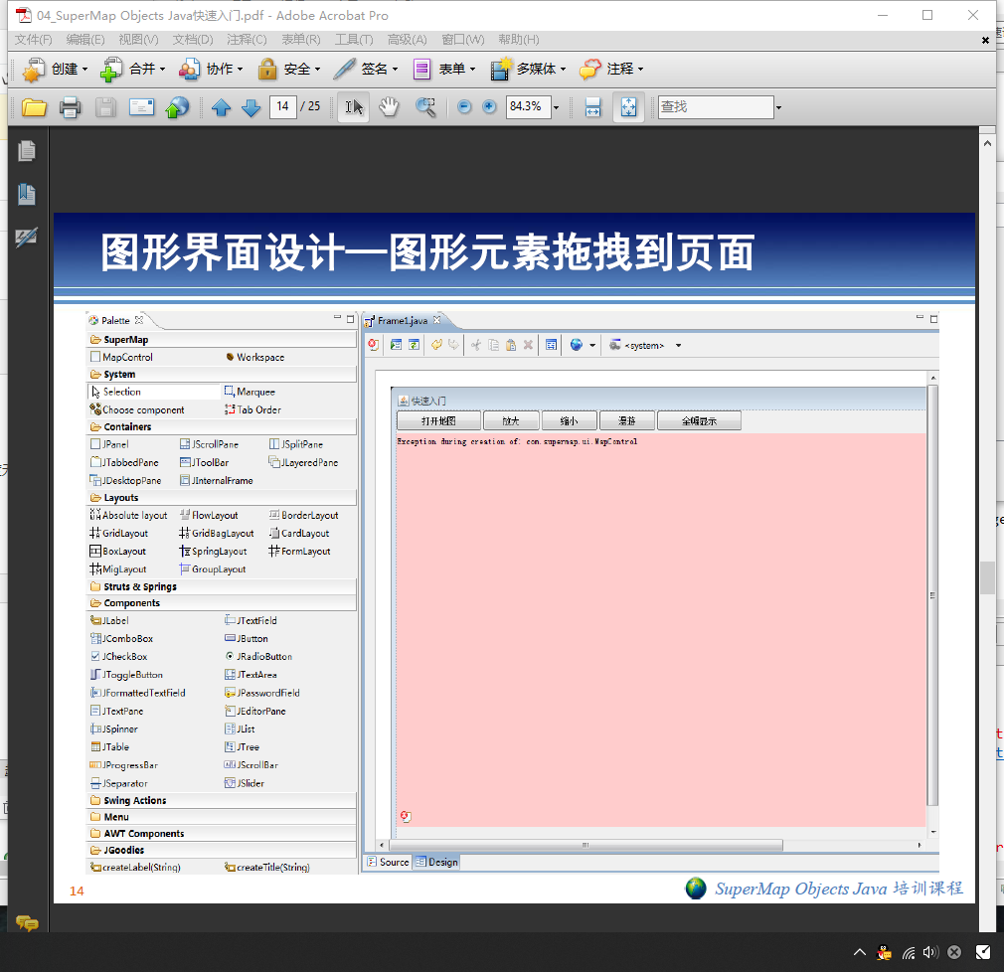Open the 表单(R) menu
Viewport: 1004px width, 972px height.
pos(301,40)
